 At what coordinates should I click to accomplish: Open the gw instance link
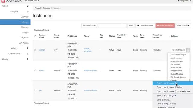[x=40, y=91]
